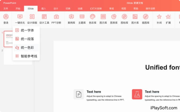
Task: Open the 帮助 help tab
Action: pyautogui.click(x=136, y=9)
